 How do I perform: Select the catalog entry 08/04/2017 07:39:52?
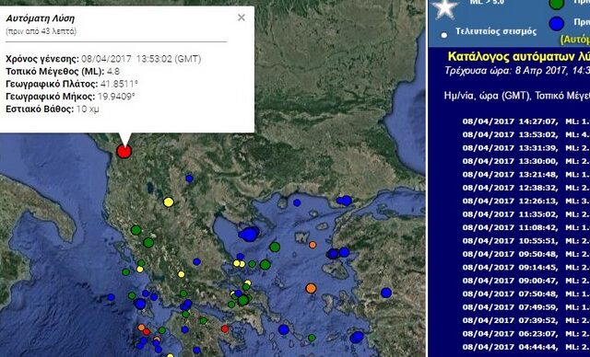pos(526,320)
